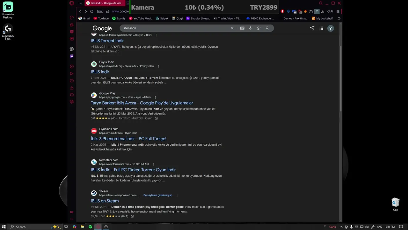Viewport: 408px width, 230px height.
Task: Open MEXC Exchange bookmark
Action: [x=260, y=19]
